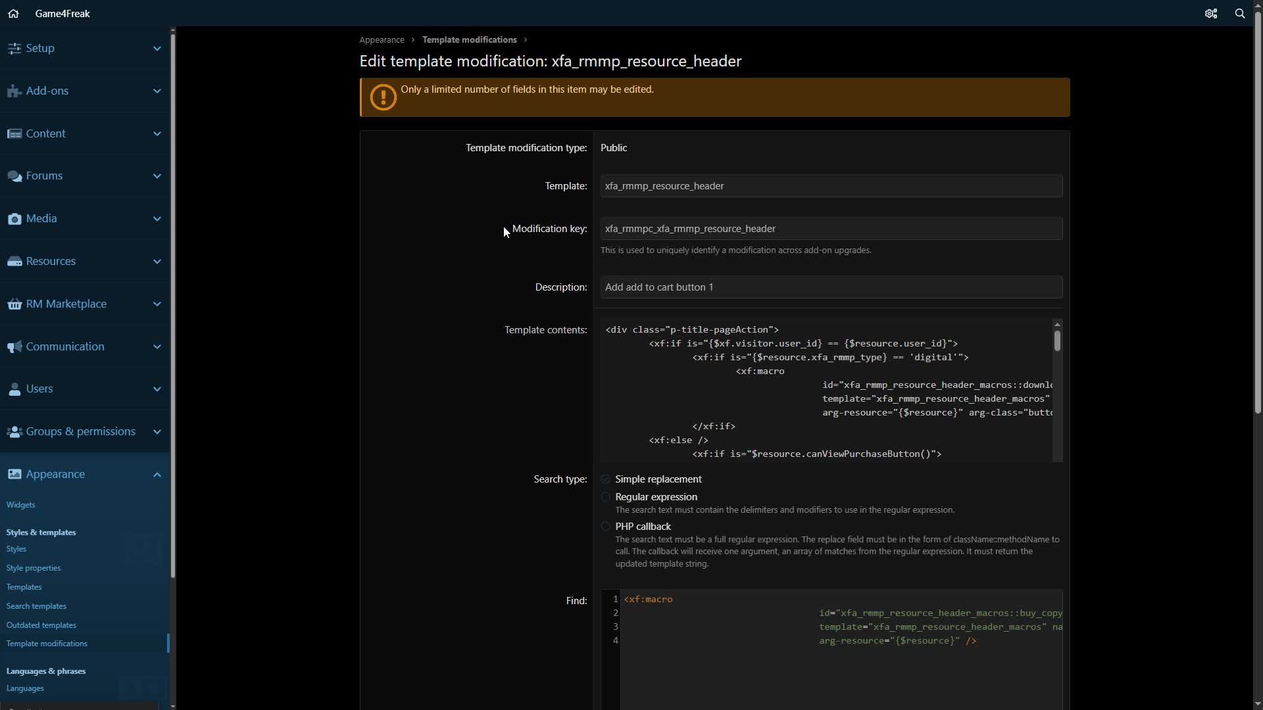This screenshot has width=1263, height=710.
Task: Expand the Content section chevron
Action: [x=157, y=133]
